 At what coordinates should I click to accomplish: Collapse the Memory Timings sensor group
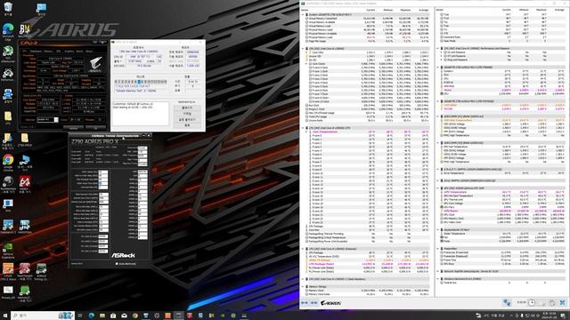pyautogui.click(x=303, y=286)
